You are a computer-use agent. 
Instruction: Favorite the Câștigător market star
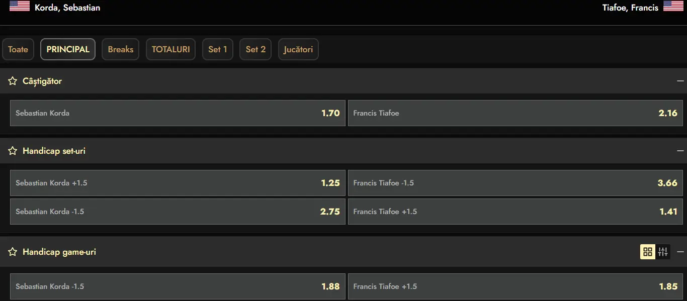pos(13,81)
